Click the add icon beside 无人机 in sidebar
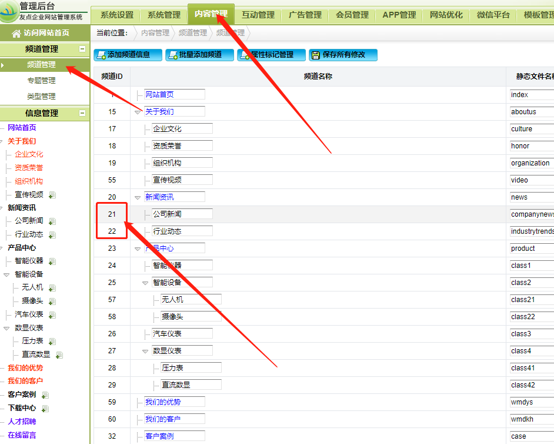Viewport: 554px width, 444px height. pos(52,288)
